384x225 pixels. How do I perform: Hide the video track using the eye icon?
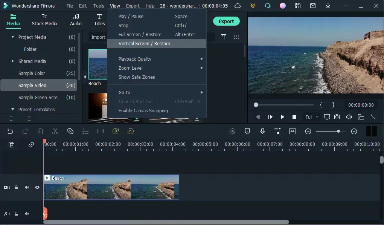point(37,187)
